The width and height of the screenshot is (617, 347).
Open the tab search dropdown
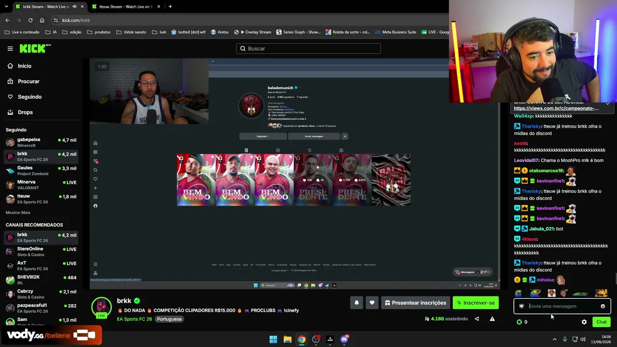pyautogui.click(x=6, y=7)
